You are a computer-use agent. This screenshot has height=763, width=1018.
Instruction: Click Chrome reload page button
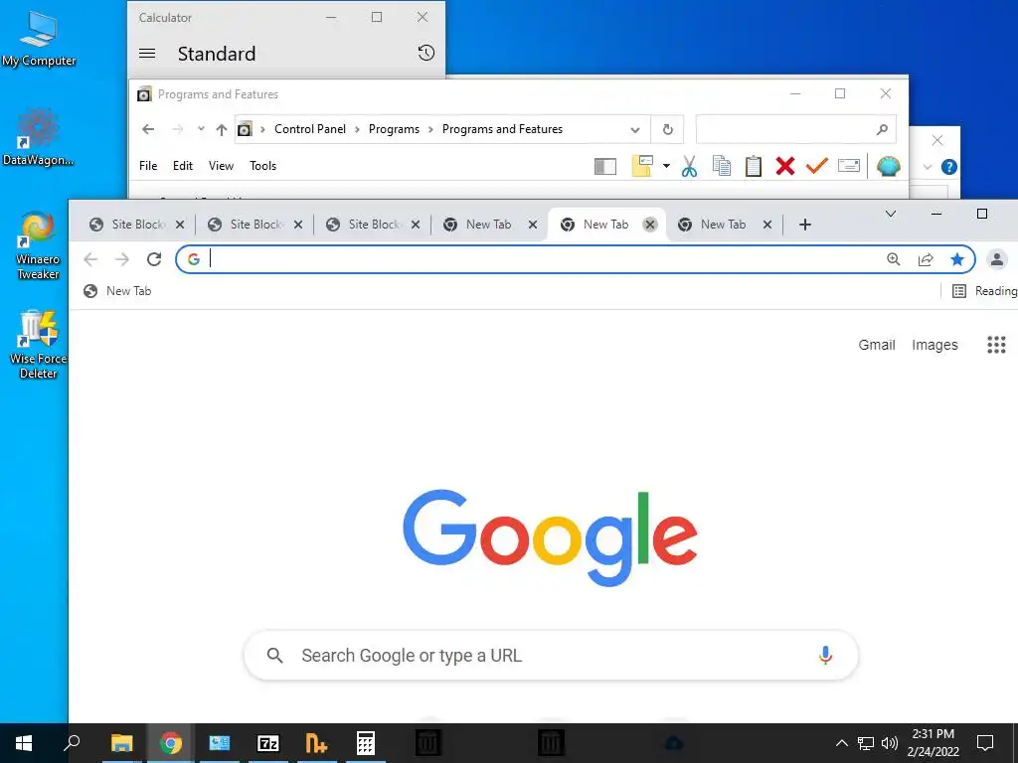pyautogui.click(x=154, y=259)
